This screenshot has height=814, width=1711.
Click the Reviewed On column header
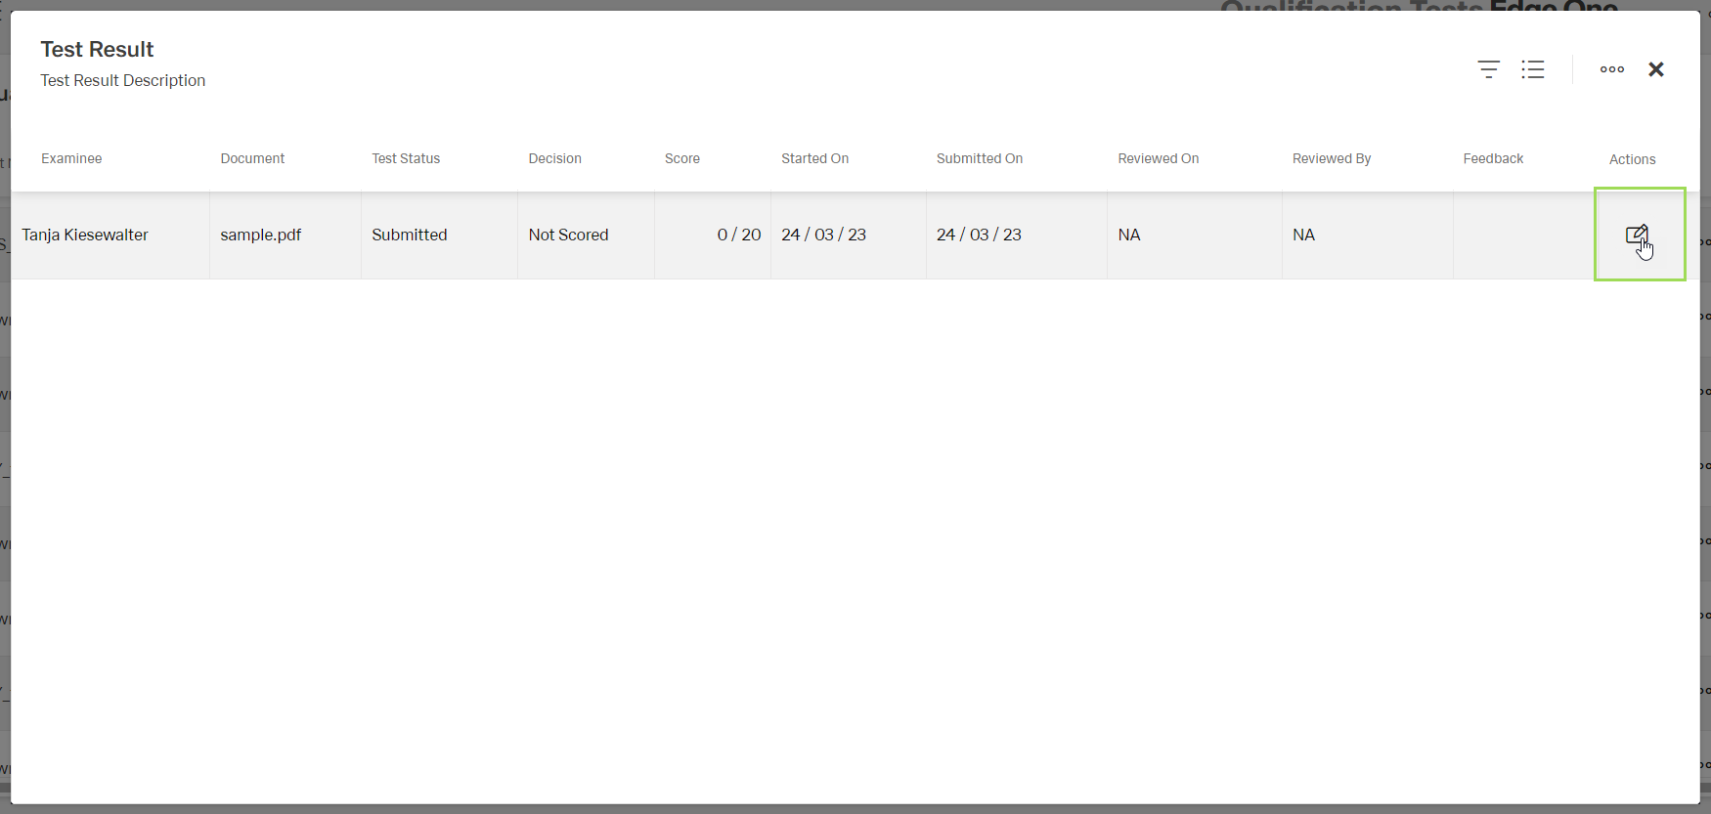coord(1158,158)
